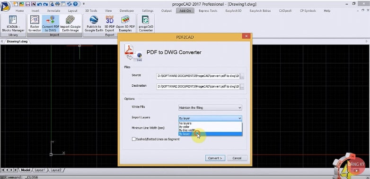Screen dimensions: 370x179
Task: Click the New drawing quick-access icon
Action: (16, 4)
